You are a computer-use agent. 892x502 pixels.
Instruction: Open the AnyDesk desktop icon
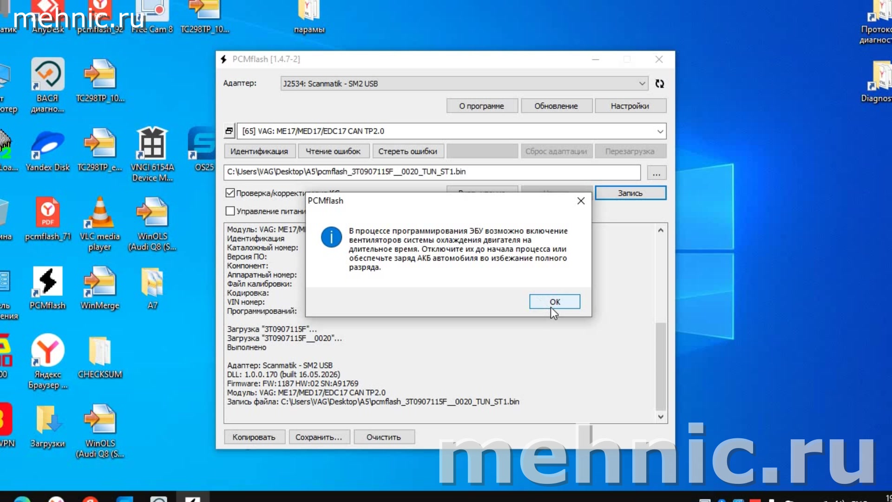tap(48, 18)
